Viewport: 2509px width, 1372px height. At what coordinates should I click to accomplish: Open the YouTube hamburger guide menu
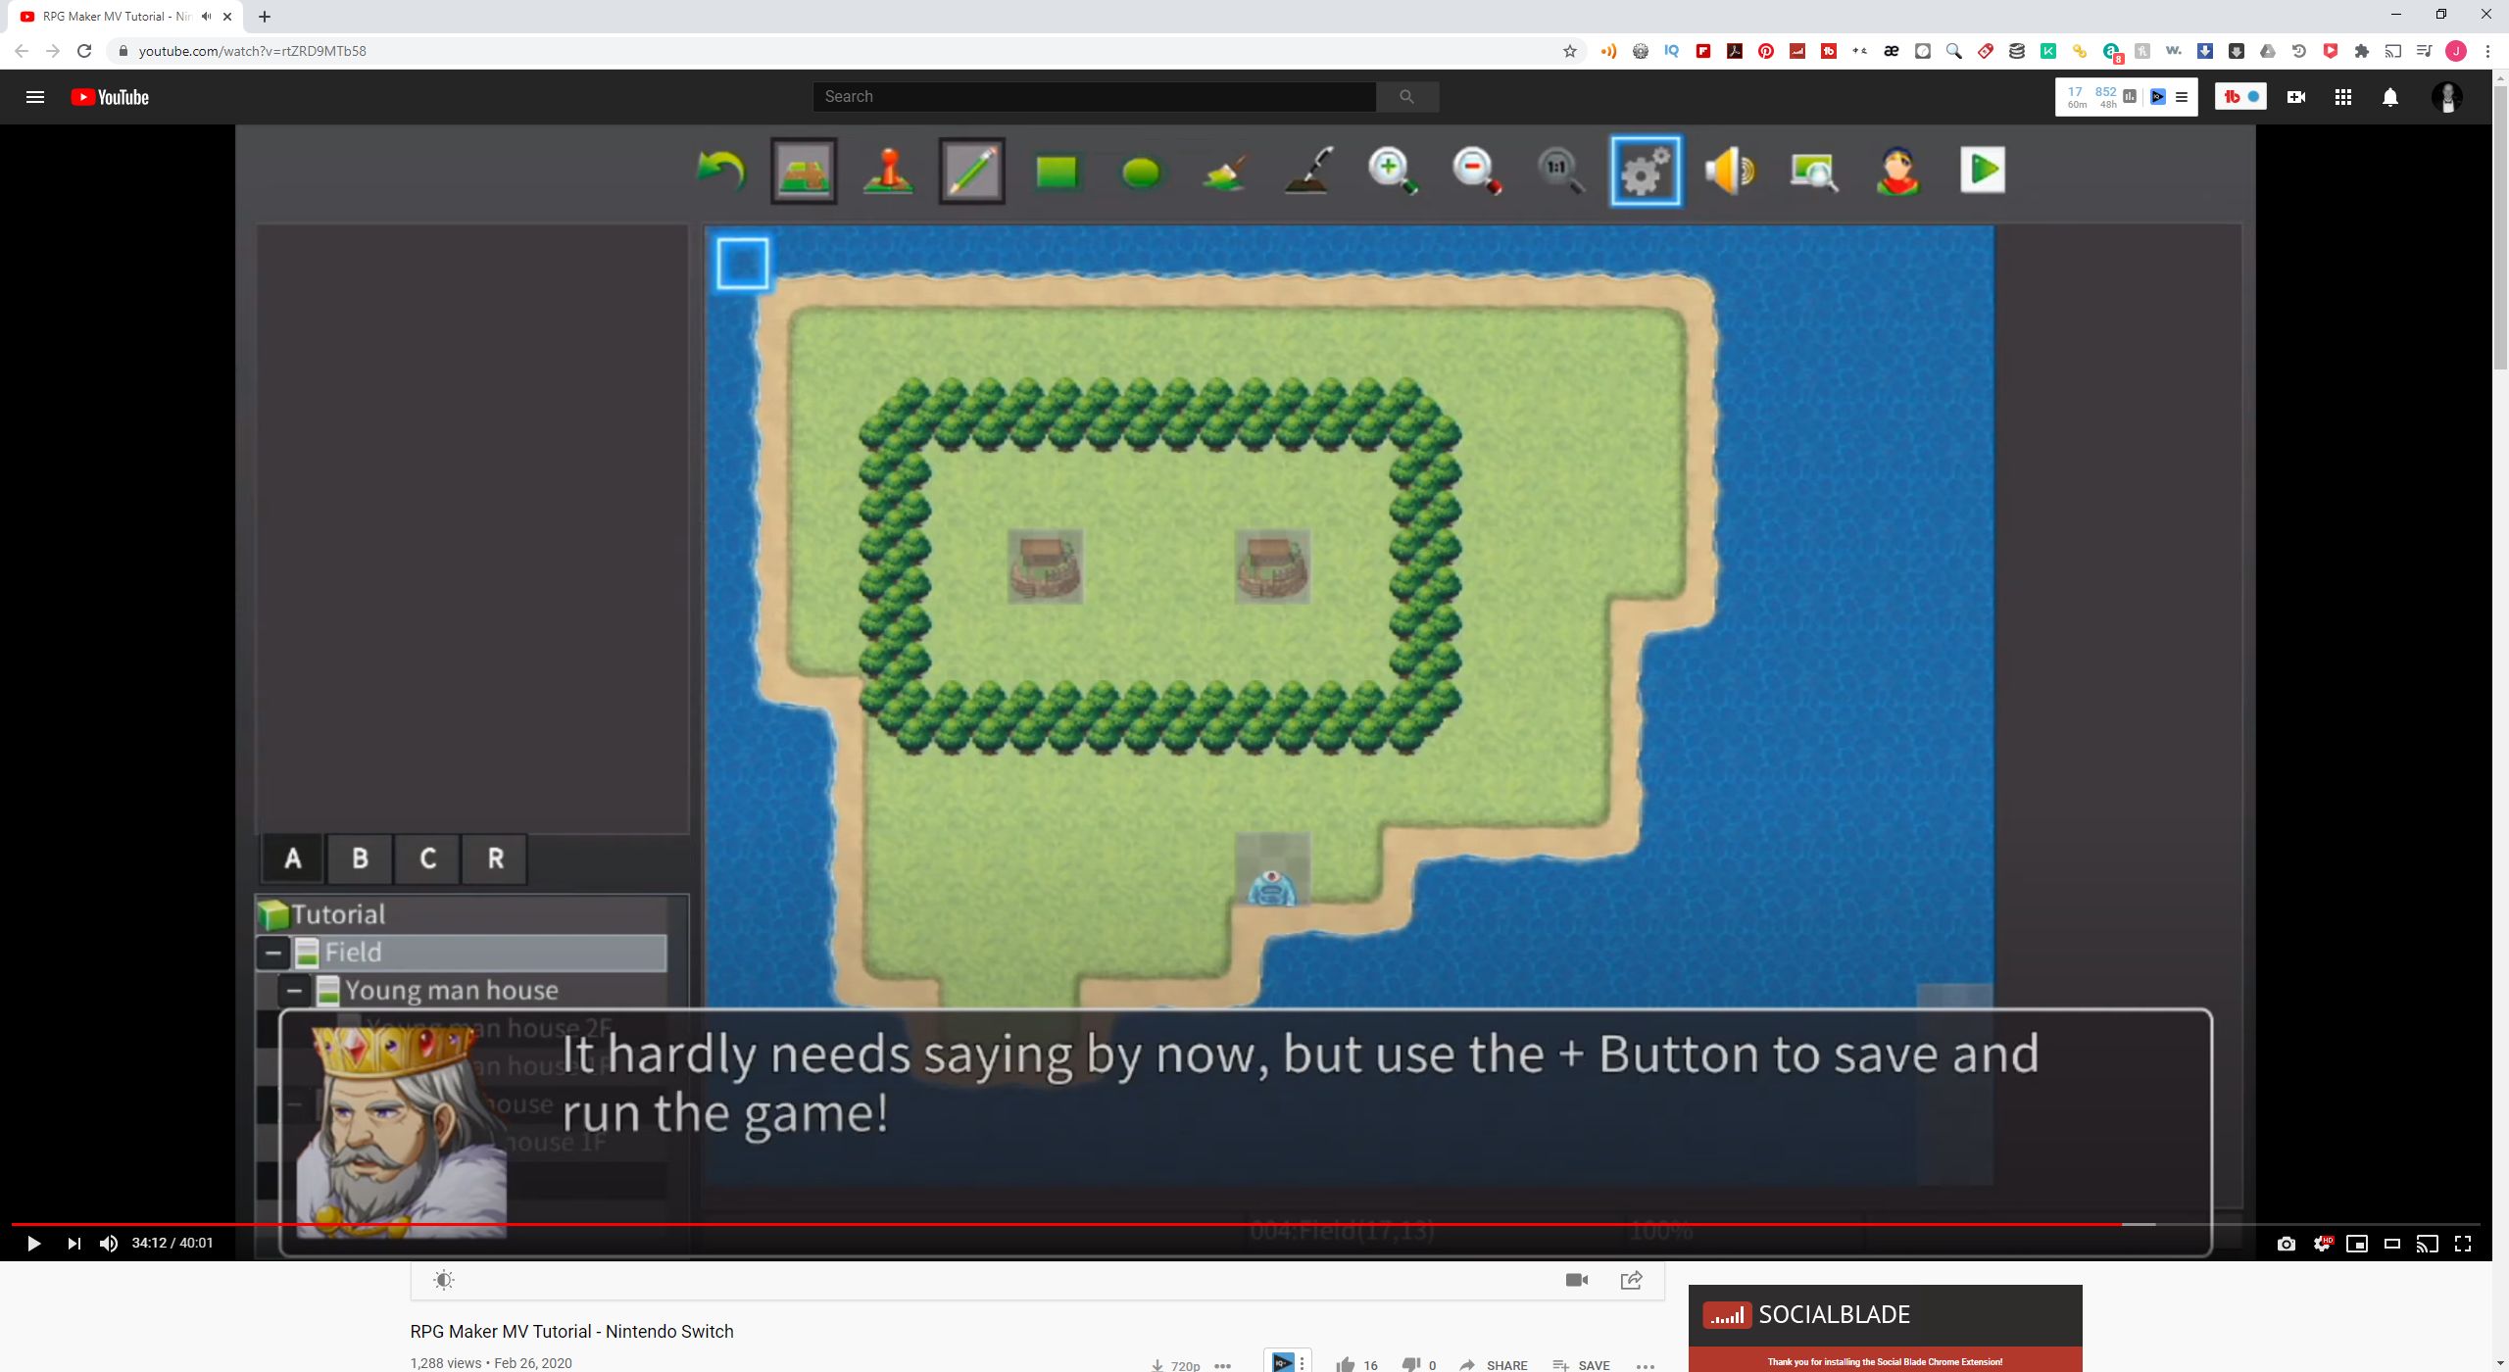coord(35,97)
